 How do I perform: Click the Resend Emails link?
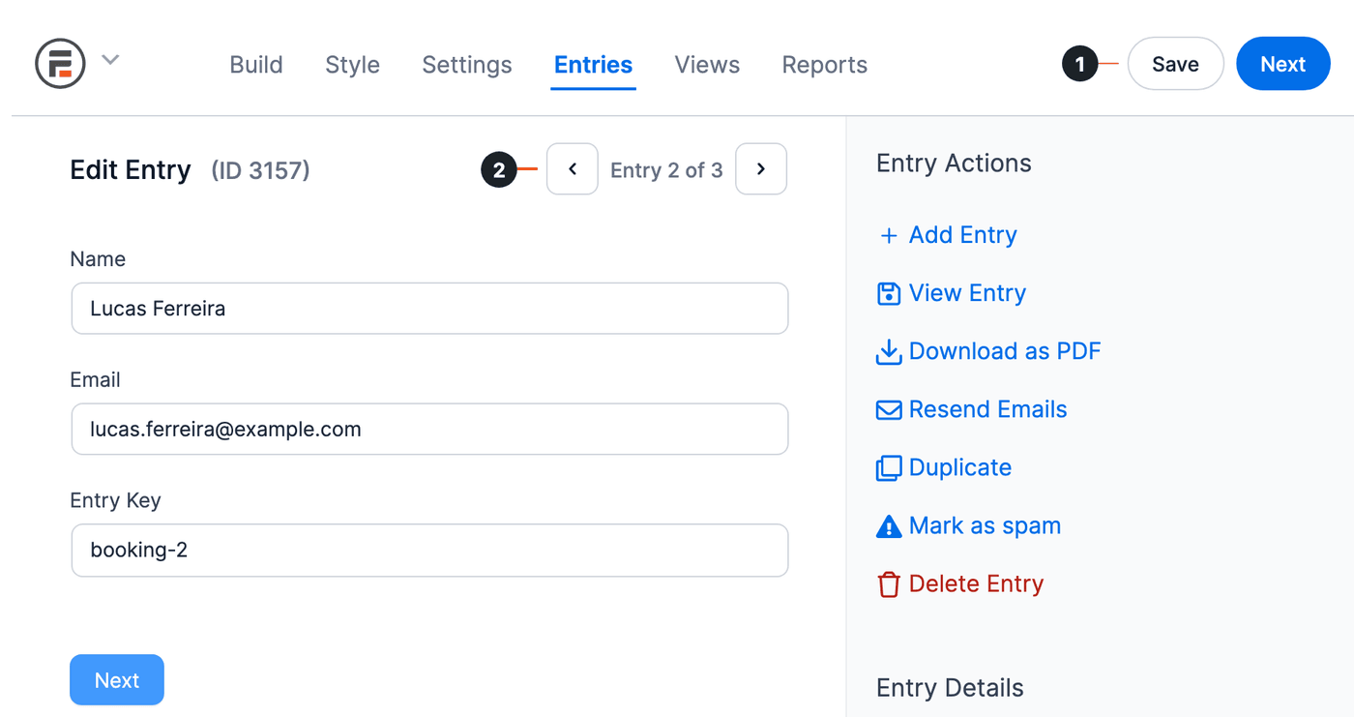pyautogui.click(x=988, y=409)
